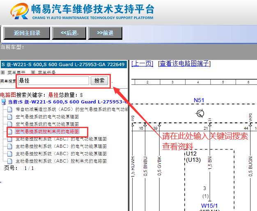Click pin number 44 on N51 connector
The image size is (257, 211).
point(246,128)
